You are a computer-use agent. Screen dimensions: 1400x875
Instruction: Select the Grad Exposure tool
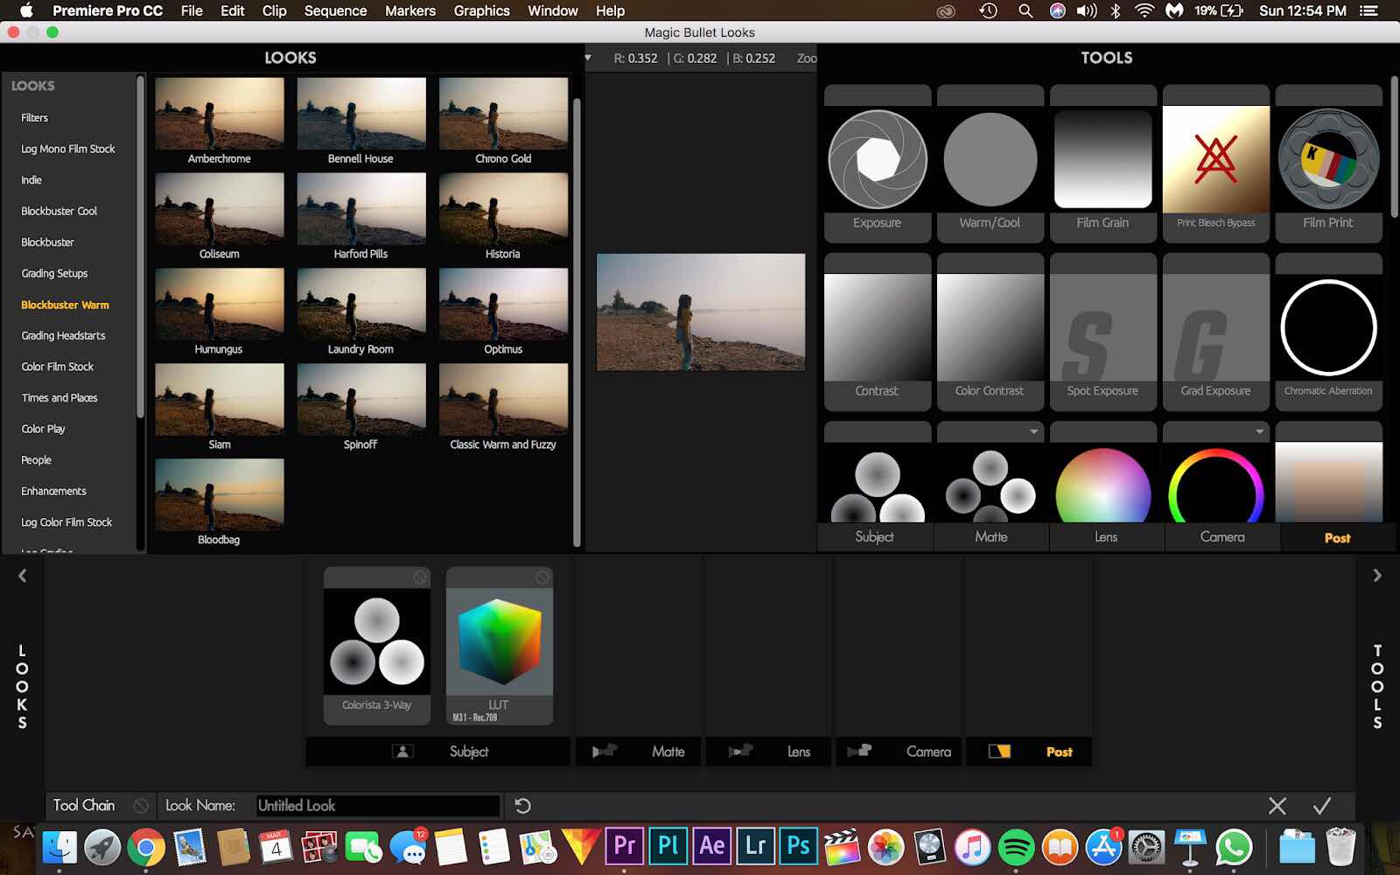click(x=1215, y=331)
